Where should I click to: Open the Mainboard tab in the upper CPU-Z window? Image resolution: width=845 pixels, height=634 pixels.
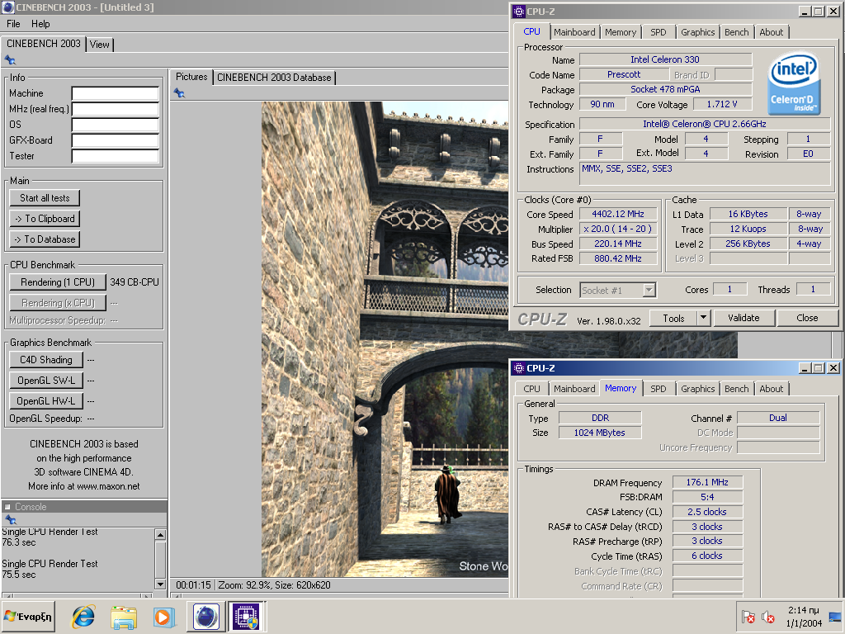[574, 32]
